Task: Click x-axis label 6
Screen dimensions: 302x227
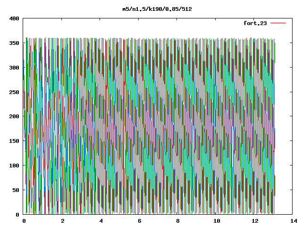Action: [x=140, y=221]
